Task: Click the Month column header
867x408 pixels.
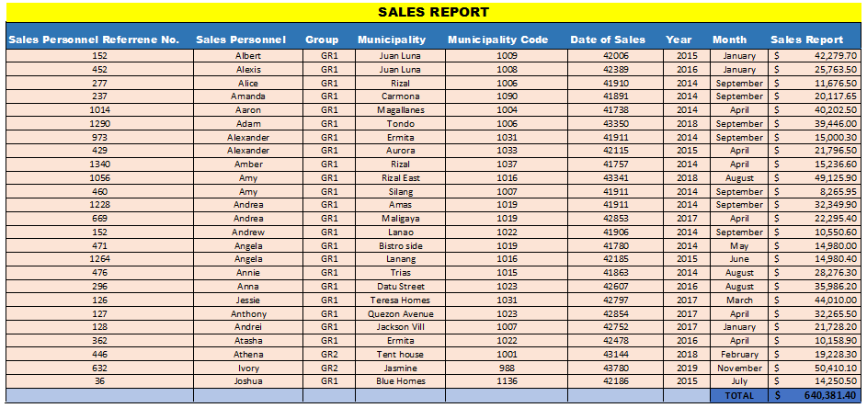Action: pos(729,40)
